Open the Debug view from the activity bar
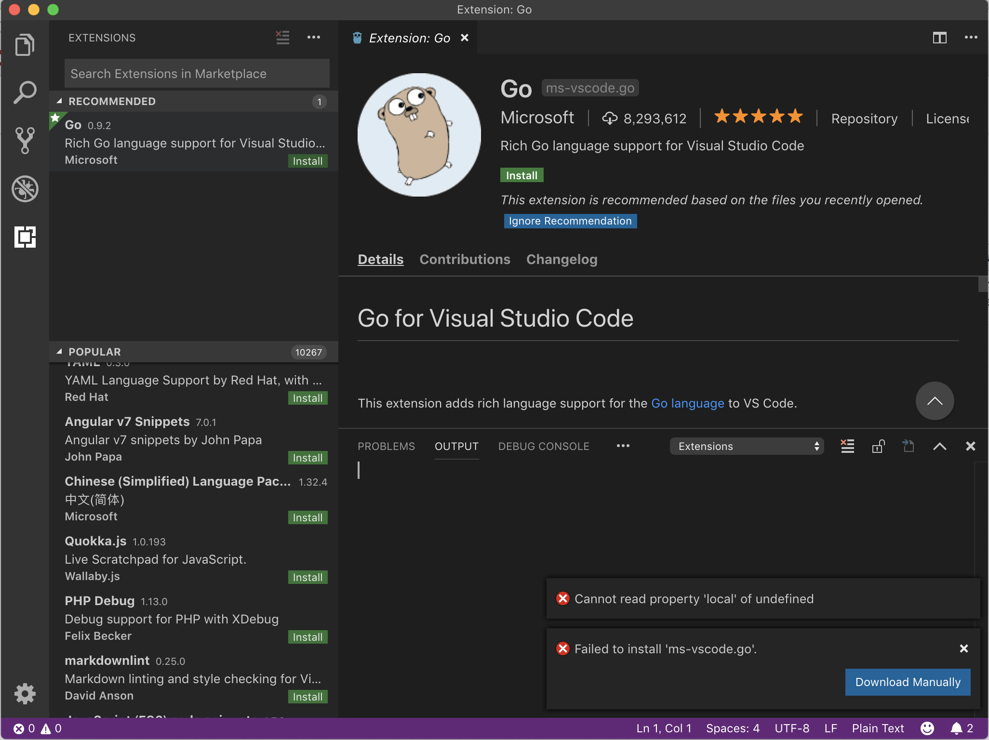This screenshot has height=740, width=989. pyautogui.click(x=25, y=189)
